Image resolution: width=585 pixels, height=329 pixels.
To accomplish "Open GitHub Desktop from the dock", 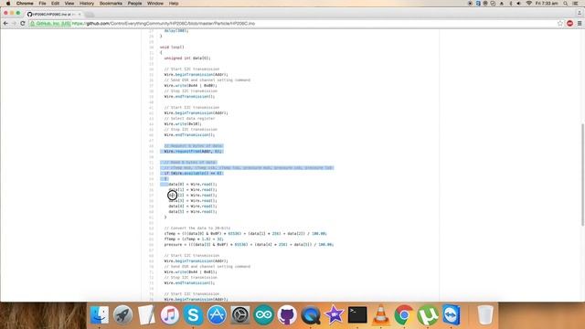I will pos(287,315).
